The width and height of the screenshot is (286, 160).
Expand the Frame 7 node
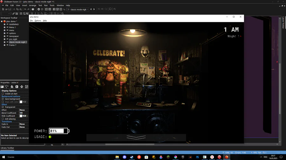tap(4, 45)
